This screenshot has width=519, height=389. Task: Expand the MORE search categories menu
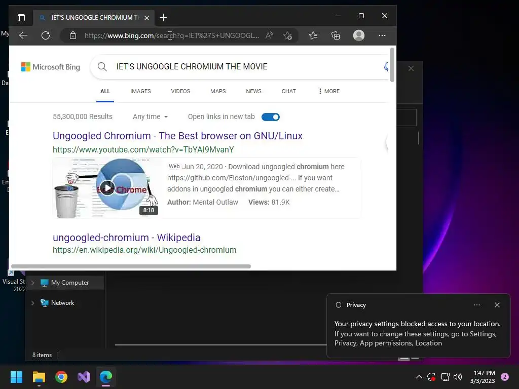pyautogui.click(x=329, y=91)
